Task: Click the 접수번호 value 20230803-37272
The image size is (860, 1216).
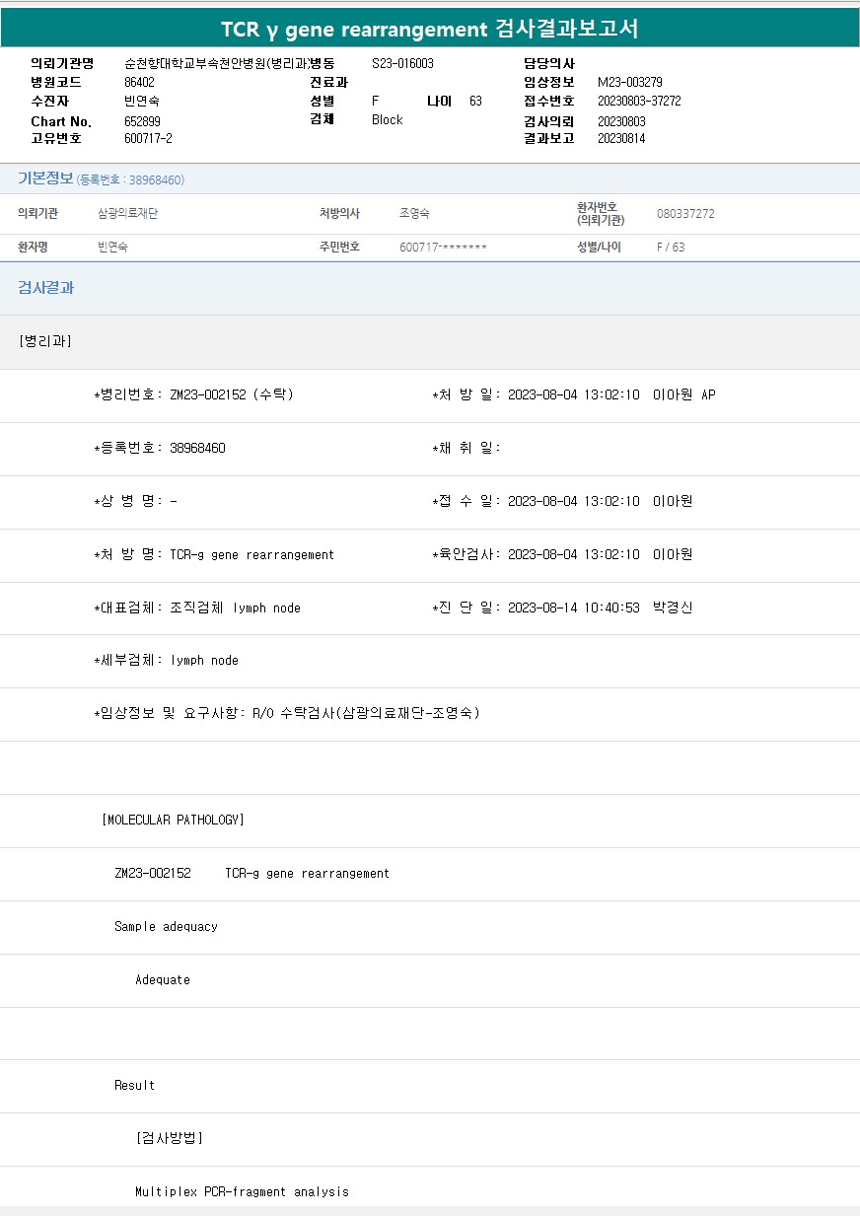Action: click(639, 101)
